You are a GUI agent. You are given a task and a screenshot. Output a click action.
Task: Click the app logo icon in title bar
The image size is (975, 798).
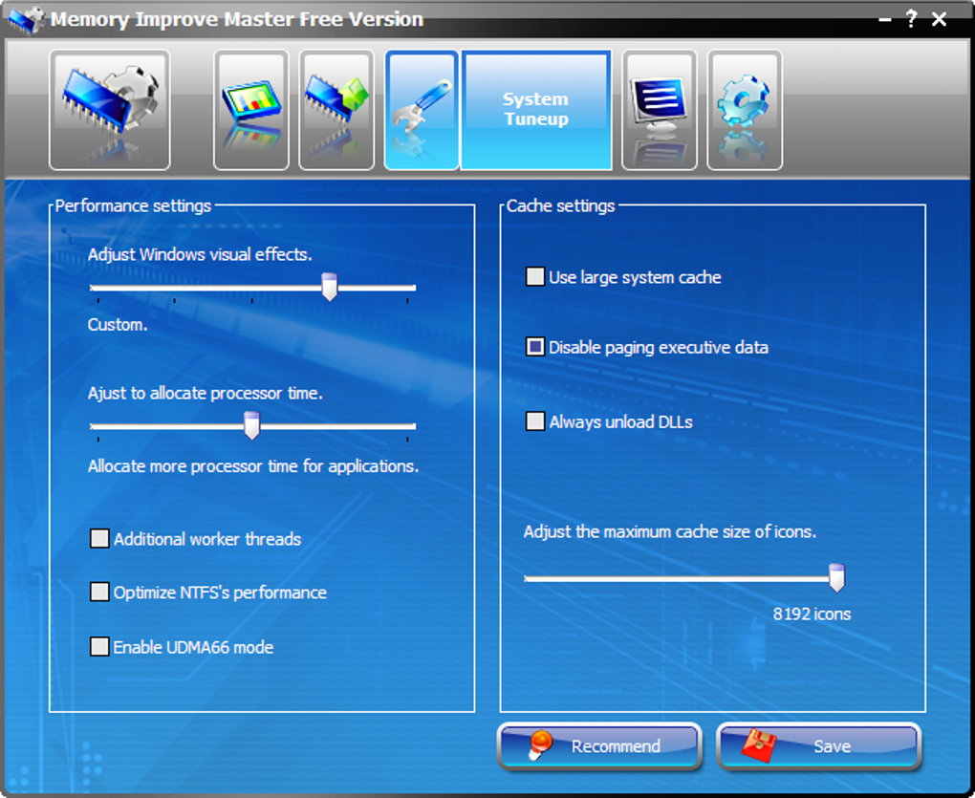(27, 20)
